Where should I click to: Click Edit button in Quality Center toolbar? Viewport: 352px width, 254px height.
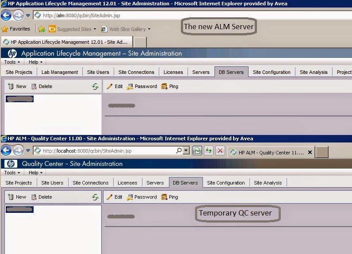[x=115, y=197]
